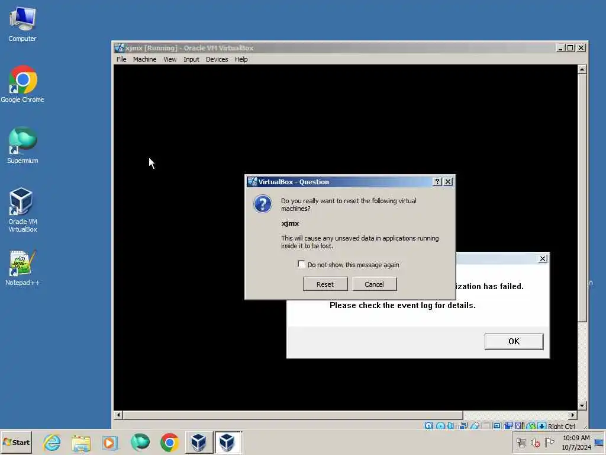Screen dimensions: 606x455
Task: Click the horizontal scrollbar left arrow
Action: coord(118,415)
